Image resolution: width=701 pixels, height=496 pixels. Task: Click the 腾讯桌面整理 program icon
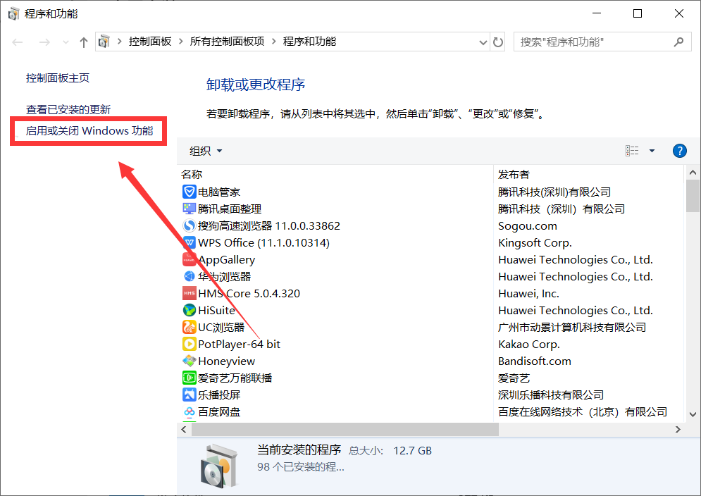point(189,209)
